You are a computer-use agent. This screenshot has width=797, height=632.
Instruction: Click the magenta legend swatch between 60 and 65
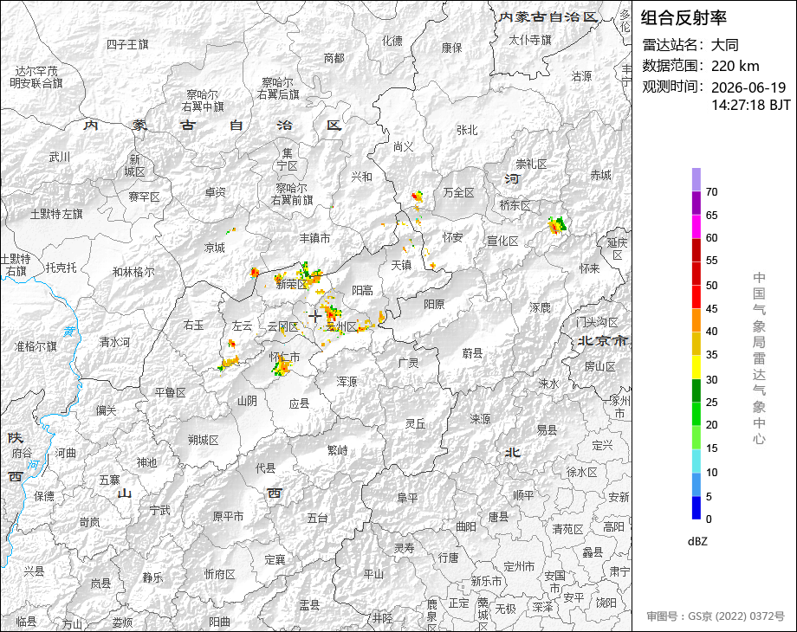[697, 227]
